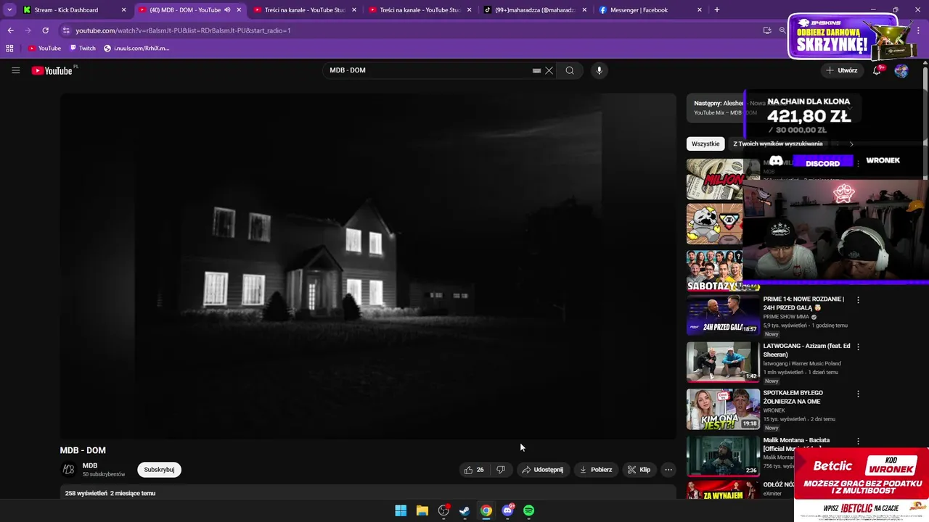Open Steam from the taskbar

click(x=464, y=510)
